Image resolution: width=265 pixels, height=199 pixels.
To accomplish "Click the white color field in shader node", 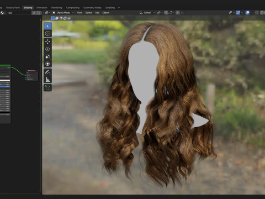I will [5, 80].
